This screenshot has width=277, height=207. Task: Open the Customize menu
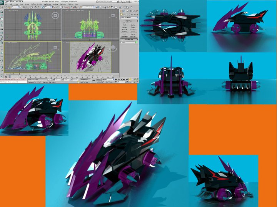coord(63,4)
